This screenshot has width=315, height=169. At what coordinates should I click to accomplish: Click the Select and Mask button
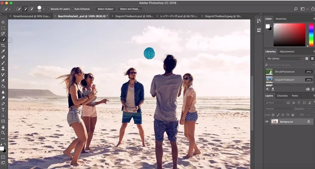tap(130, 9)
